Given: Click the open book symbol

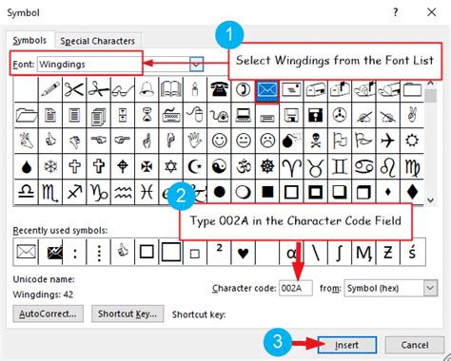Looking at the screenshot, I should coord(170,89).
